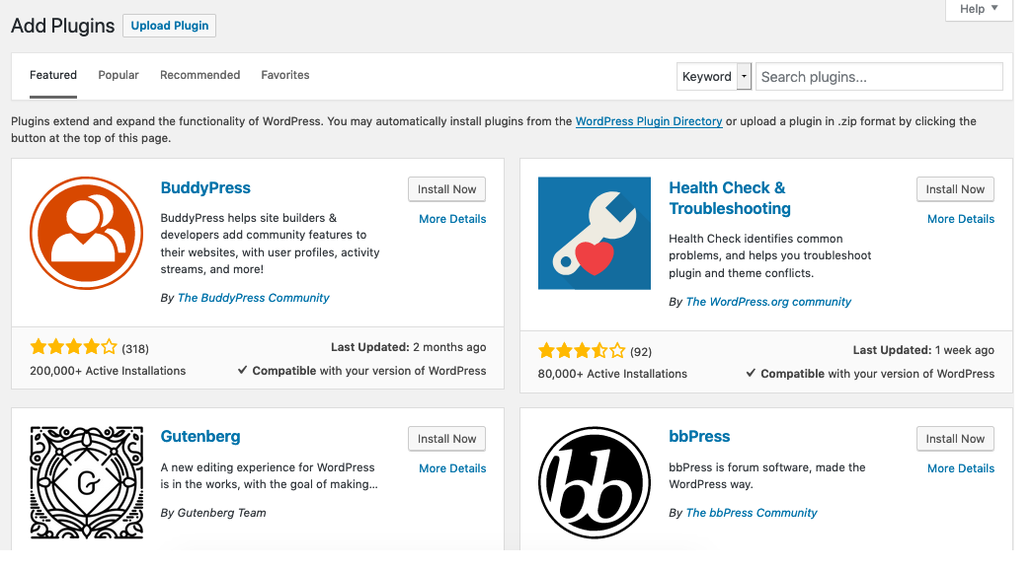The width and height of the screenshot is (1034, 570).
Task: Open the Favorites tab
Action: click(x=284, y=75)
